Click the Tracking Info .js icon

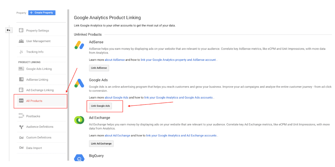coord(21,52)
